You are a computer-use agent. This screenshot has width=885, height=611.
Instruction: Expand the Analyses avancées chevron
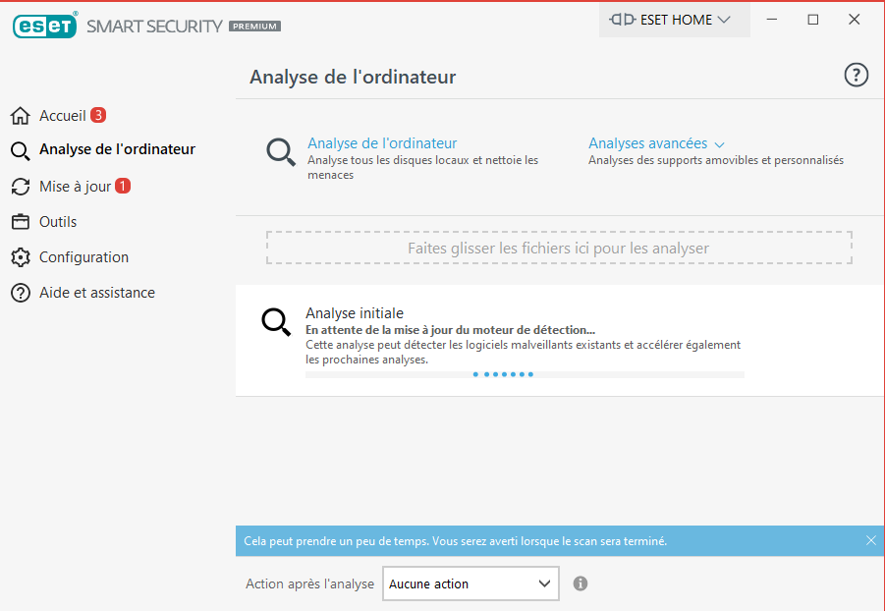(x=719, y=145)
